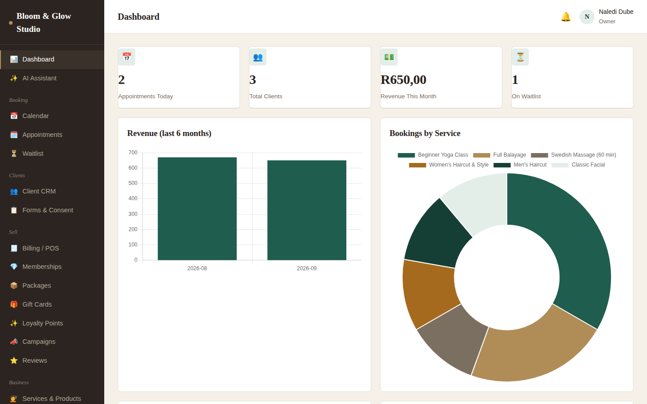Click the Campaigns megaphone icon
Viewport: 647px width, 404px height.
click(14, 342)
